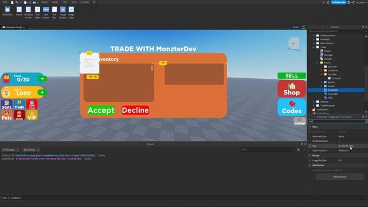Screen dimensions: 368x207
Task: Click the green SELL button
Action: (x=292, y=75)
